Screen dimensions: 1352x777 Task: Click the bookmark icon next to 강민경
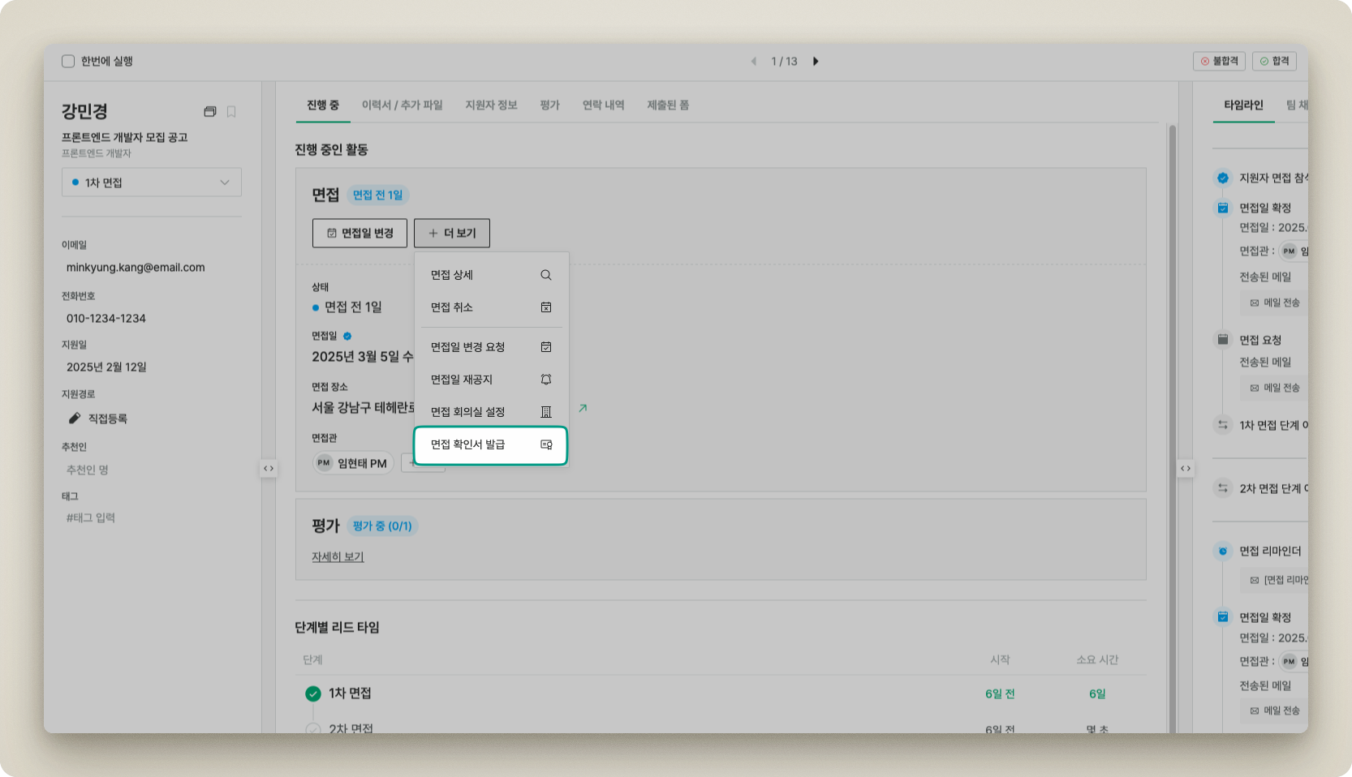tap(230, 111)
